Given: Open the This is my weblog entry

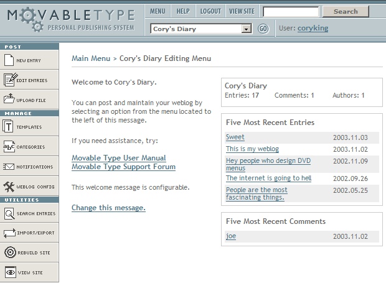Looking at the screenshot, I should click(252, 149).
